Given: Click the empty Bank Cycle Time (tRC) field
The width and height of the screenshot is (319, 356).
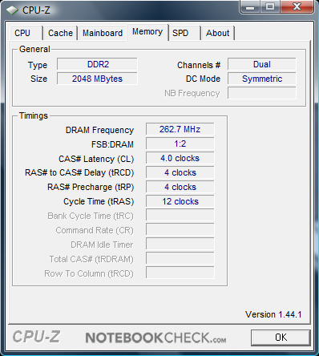Looking at the screenshot, I should 180,216.
